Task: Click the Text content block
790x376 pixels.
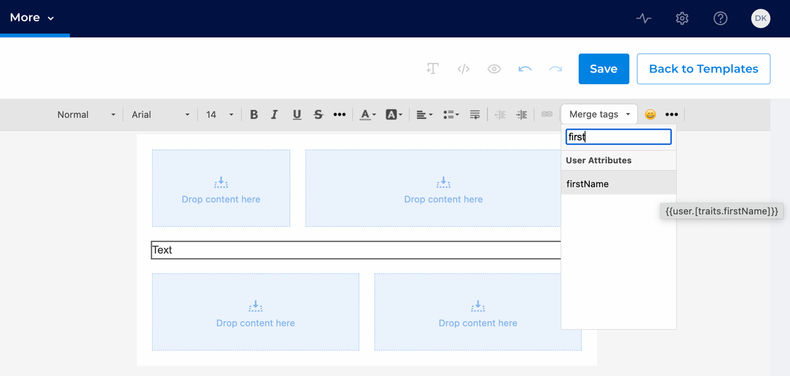Action: click(356, 250)
